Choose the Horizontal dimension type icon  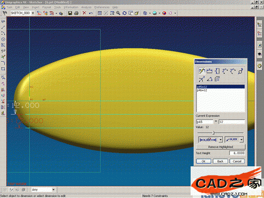[x=209, y=71]
